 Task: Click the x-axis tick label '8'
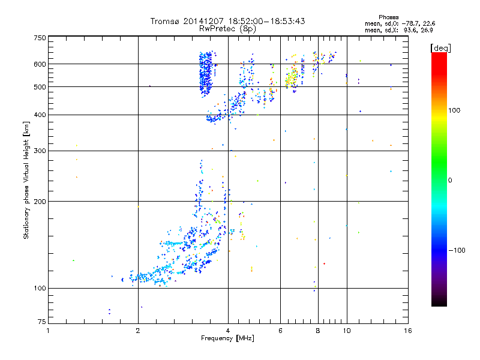[x=318, y=331]
